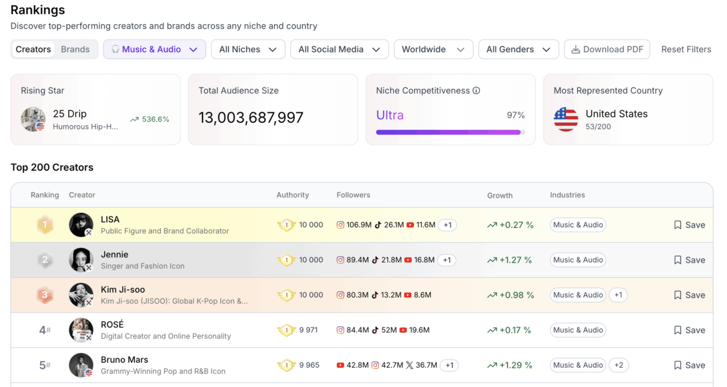727x387 pixels.
Task: Expand the All Niches dropdown
Action: click(x=248, y=49)
